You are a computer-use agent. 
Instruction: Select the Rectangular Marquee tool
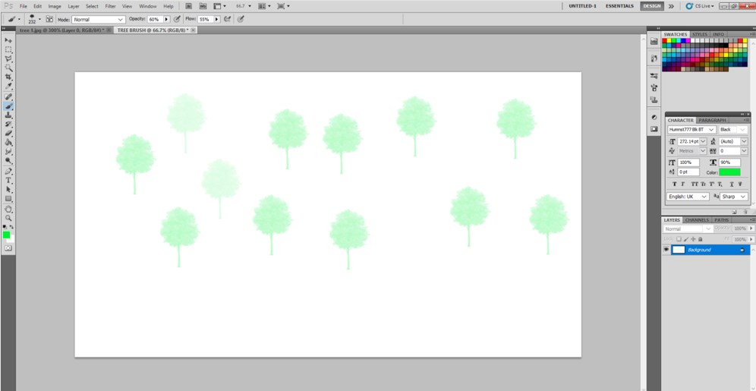pos(8,49)
